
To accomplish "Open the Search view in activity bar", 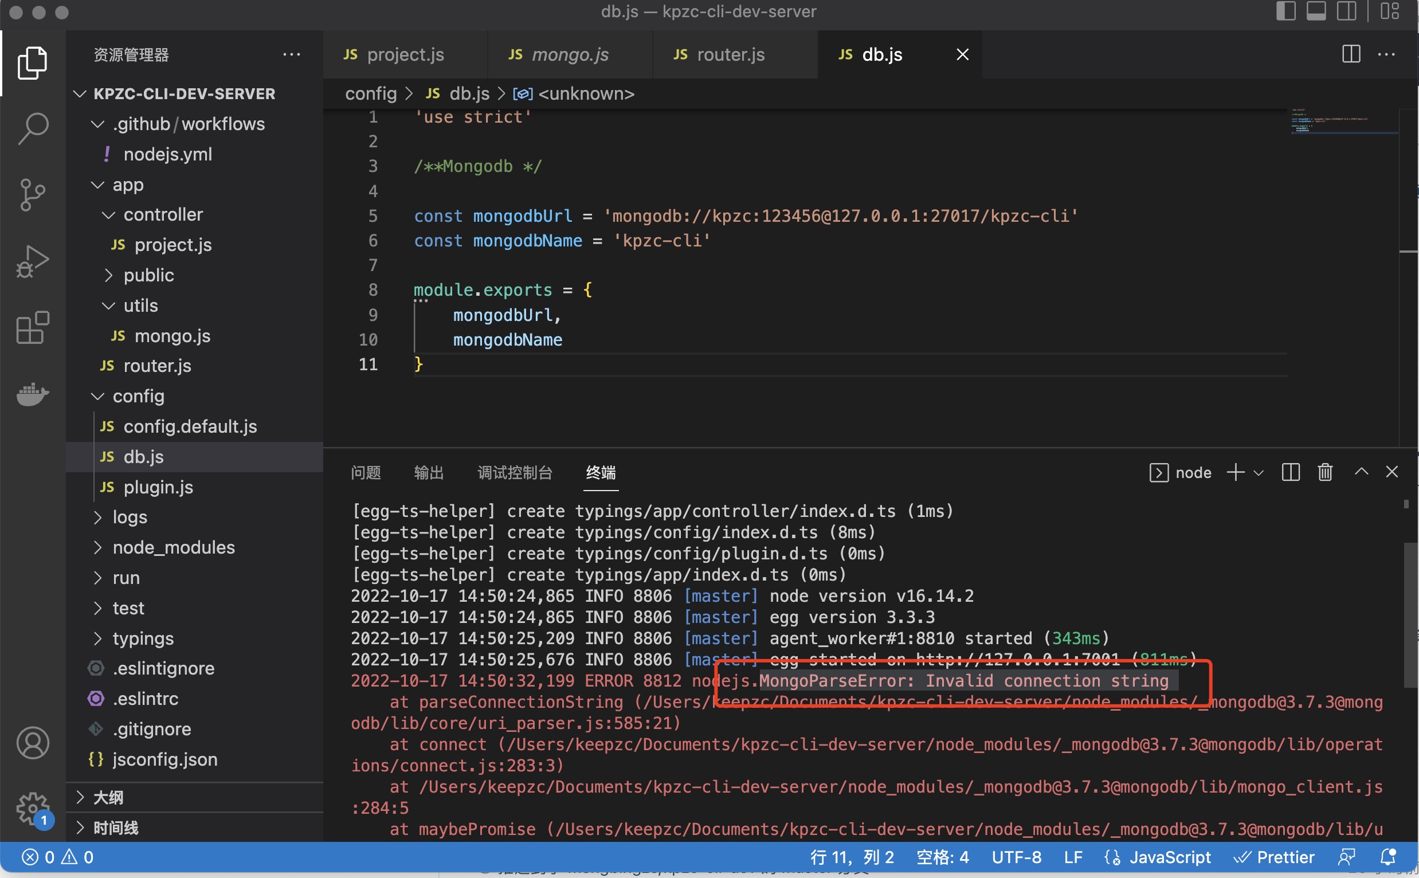I will coord(33,128).
